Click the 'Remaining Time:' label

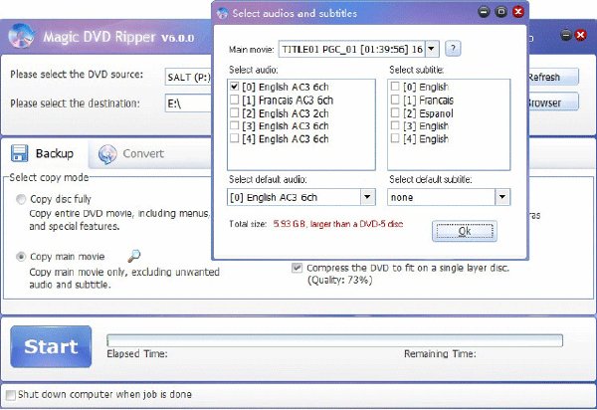440,354
